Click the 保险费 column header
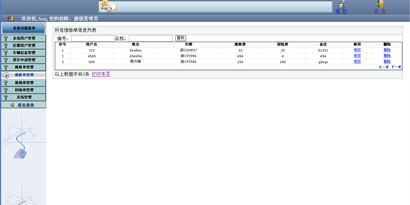Image resolution: width=410 pixels, height=205 pixels. coord(283,44)
